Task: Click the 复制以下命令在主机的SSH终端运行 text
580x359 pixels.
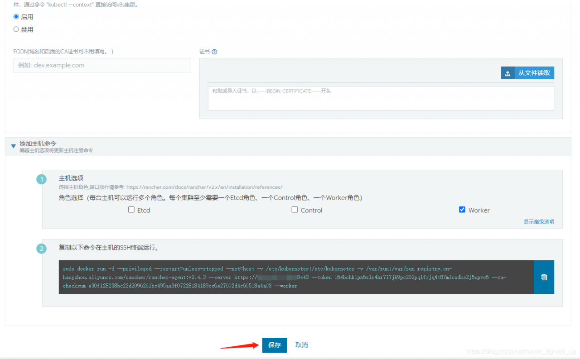Action: (109, 248)
